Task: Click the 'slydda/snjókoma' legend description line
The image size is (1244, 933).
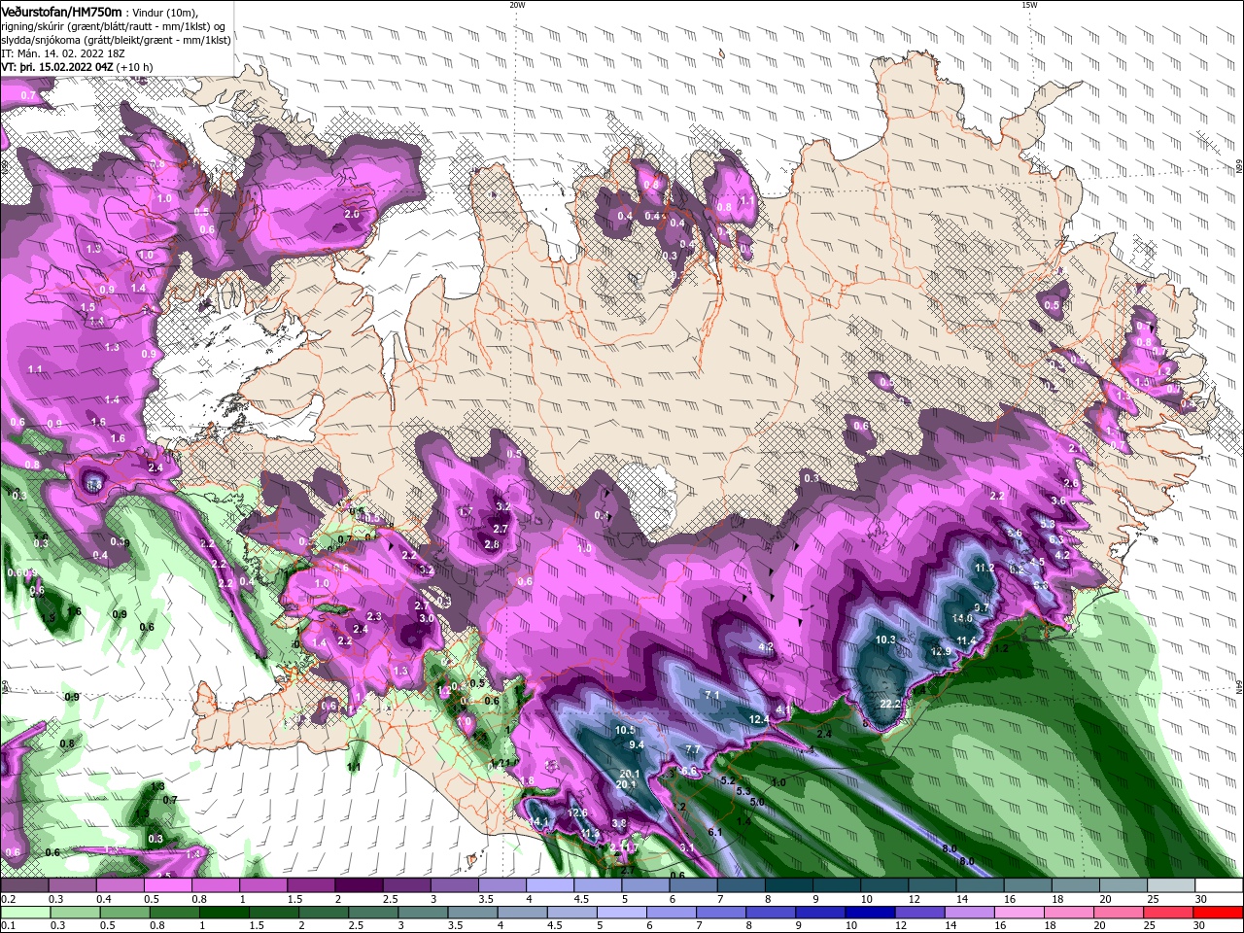Action: point(116,40)
